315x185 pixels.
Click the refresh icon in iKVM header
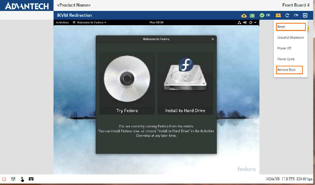coord(287,15)
